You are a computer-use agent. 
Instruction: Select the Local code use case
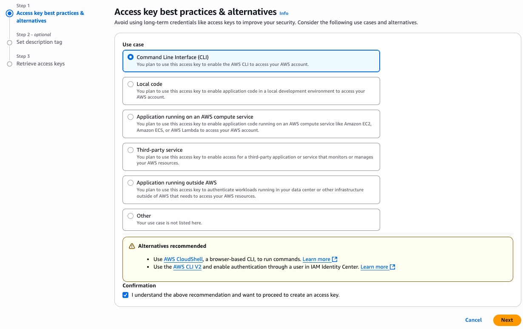click(131, 84)
